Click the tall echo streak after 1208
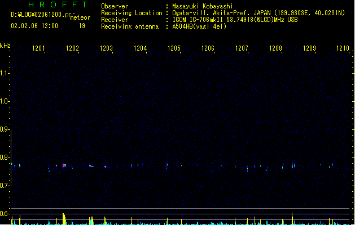This screenshot has width=355, height=225. coord(292,164)
